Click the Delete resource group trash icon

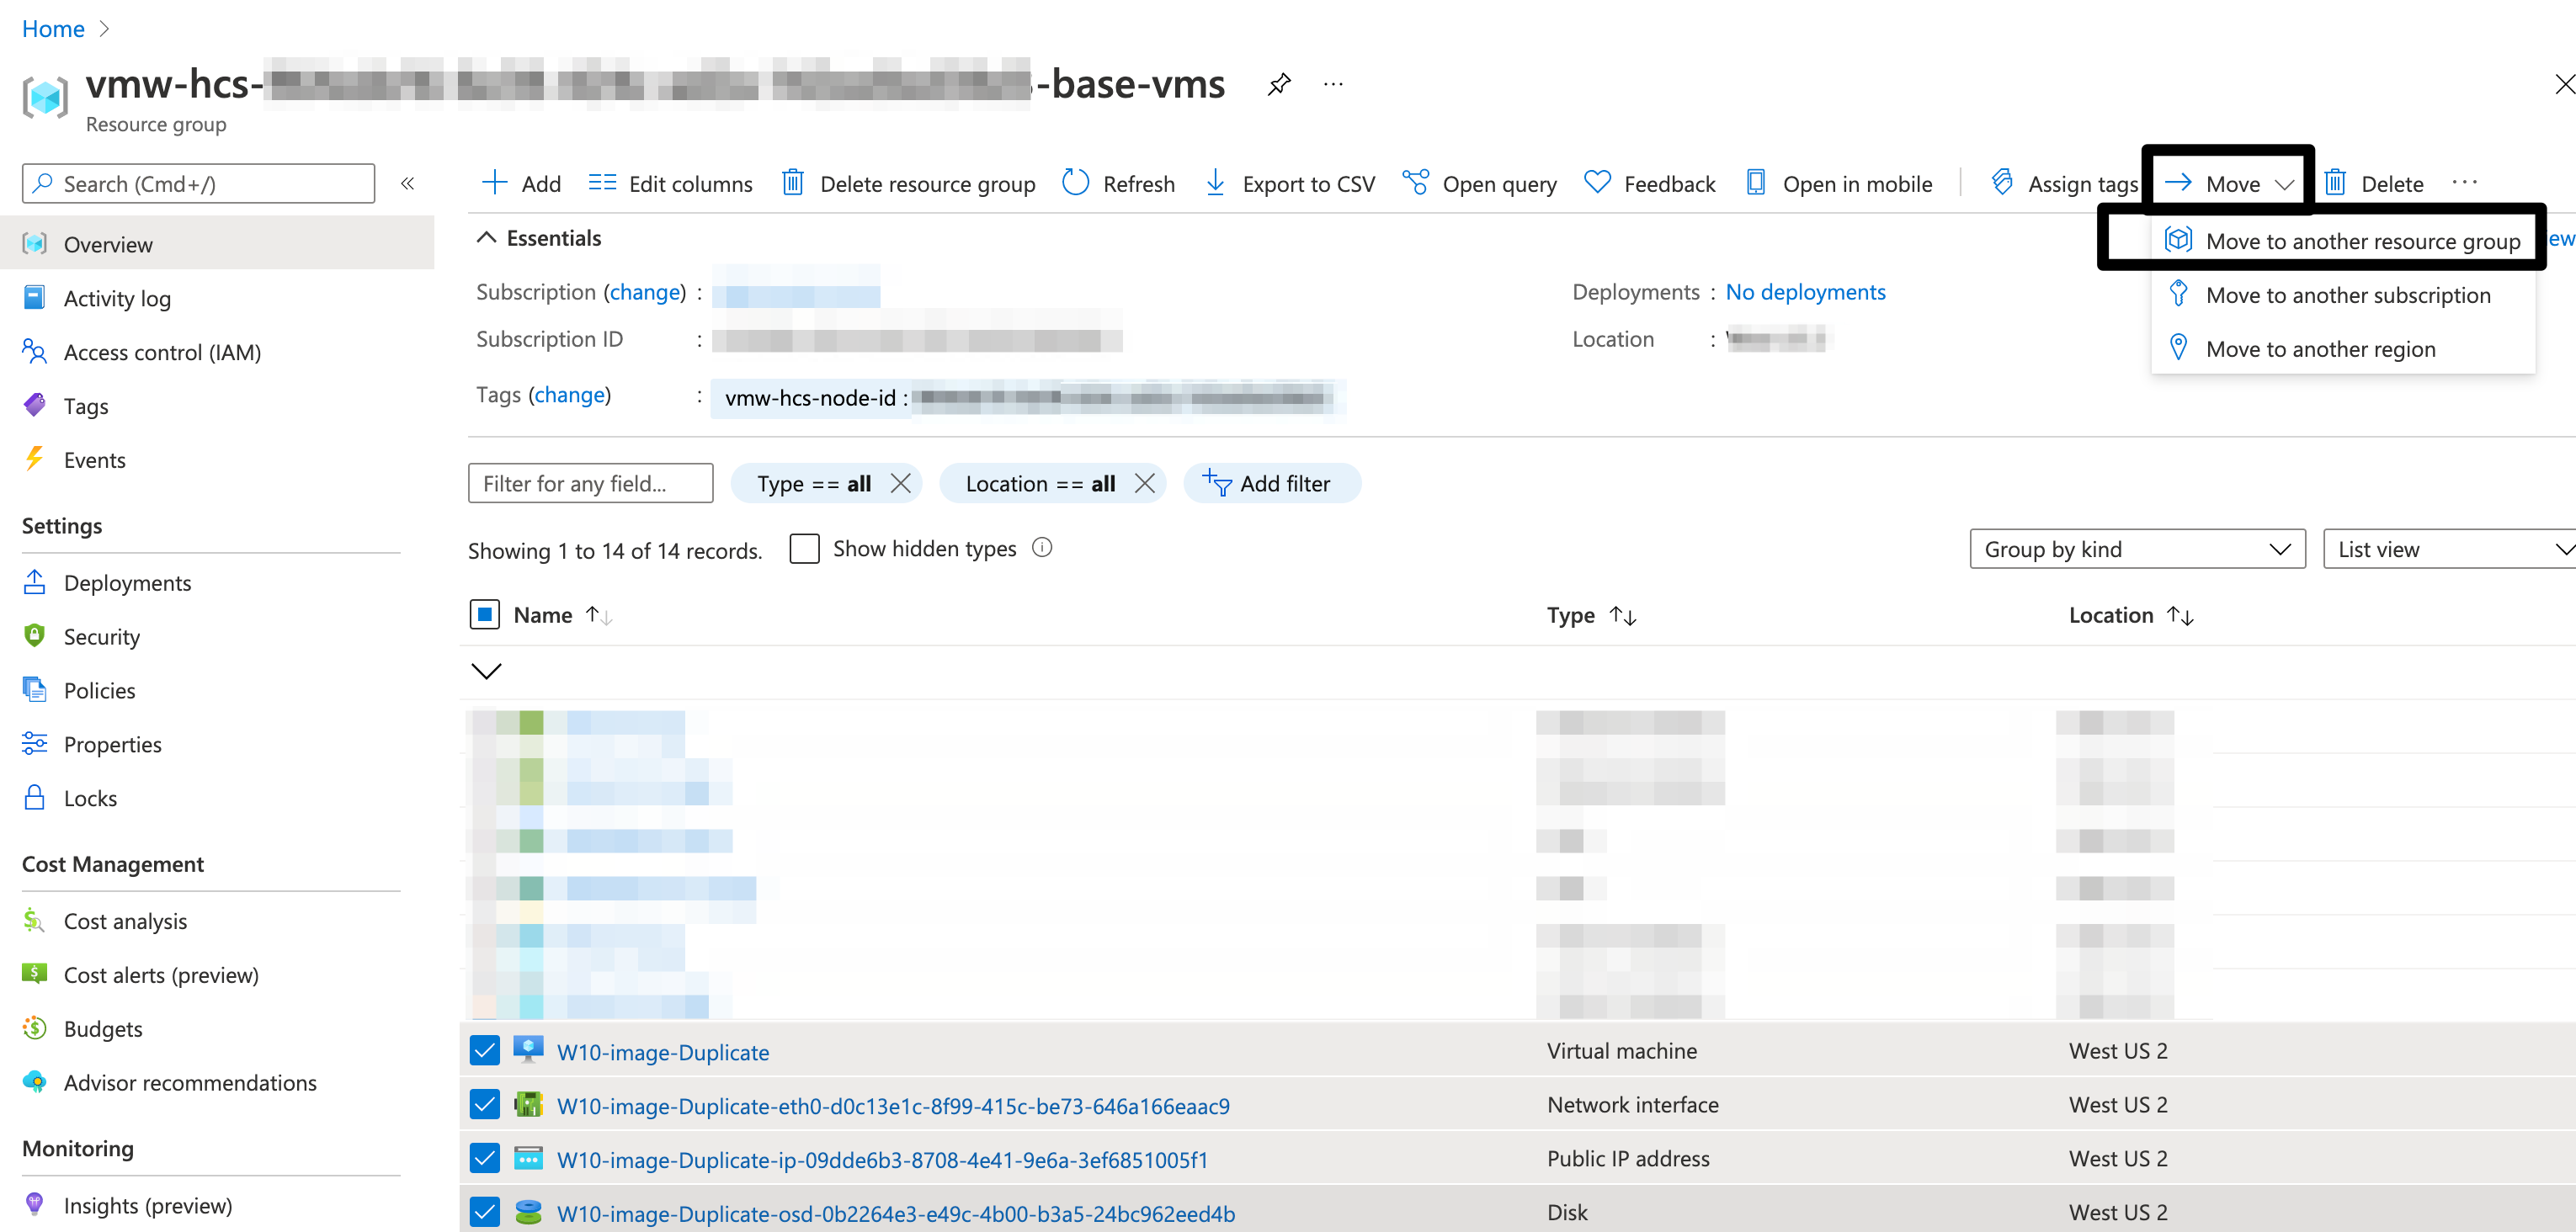point(792,183)
